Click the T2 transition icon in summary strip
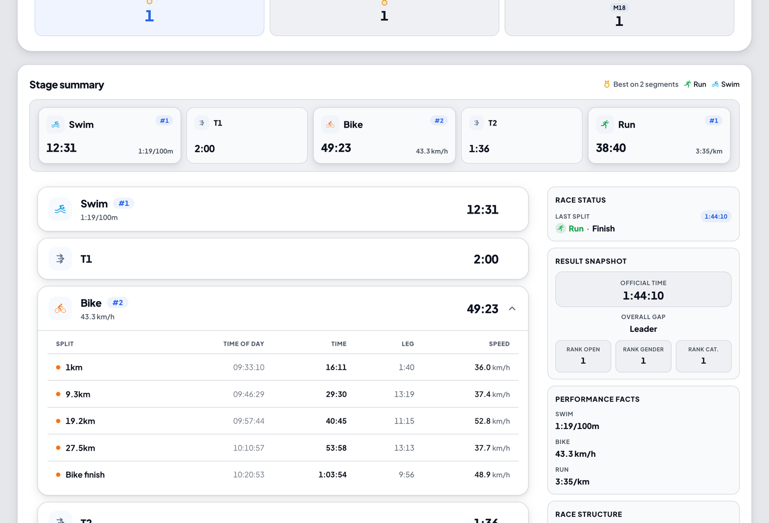Viewport: 769px width, 523px height. tap(476, 123)
